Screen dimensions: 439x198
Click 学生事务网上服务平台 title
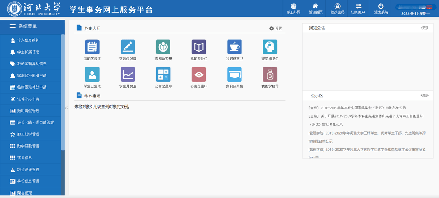click(x=111, y=9)
